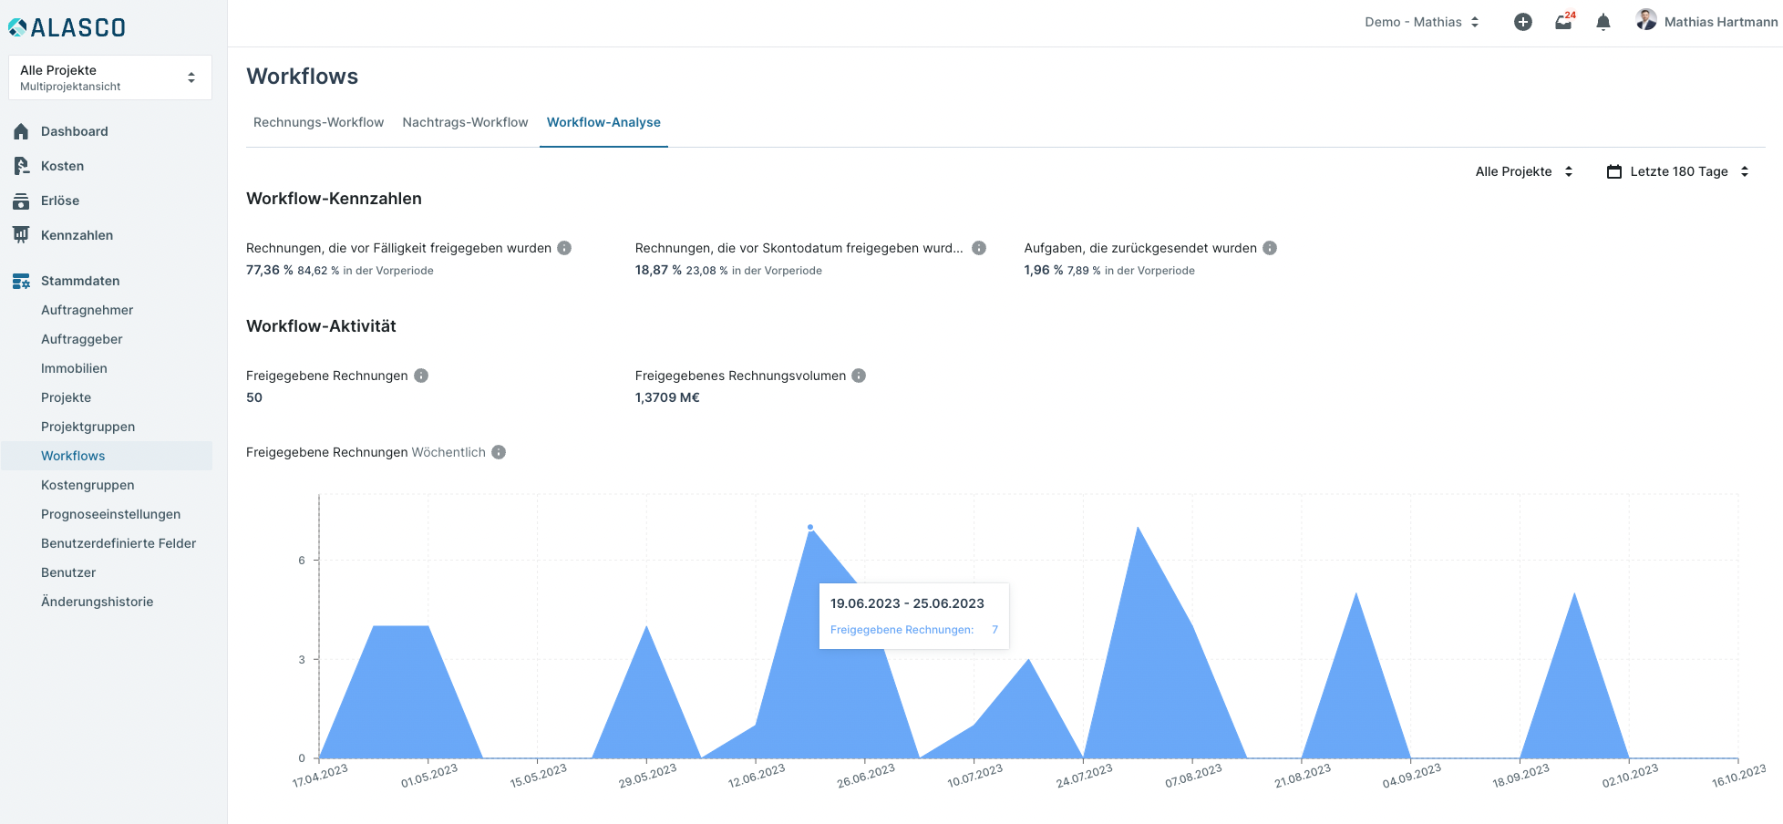Image resolution: width=1783 pixels, height=824 pixels.
Task: Switch to the Rechnungs-Workflow tab
Action: [x=318, y=122]
